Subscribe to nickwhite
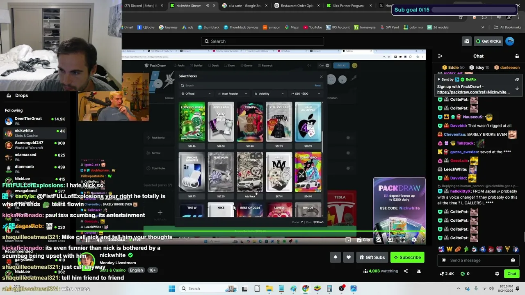The image size is (525, 295). pos(407,257)
